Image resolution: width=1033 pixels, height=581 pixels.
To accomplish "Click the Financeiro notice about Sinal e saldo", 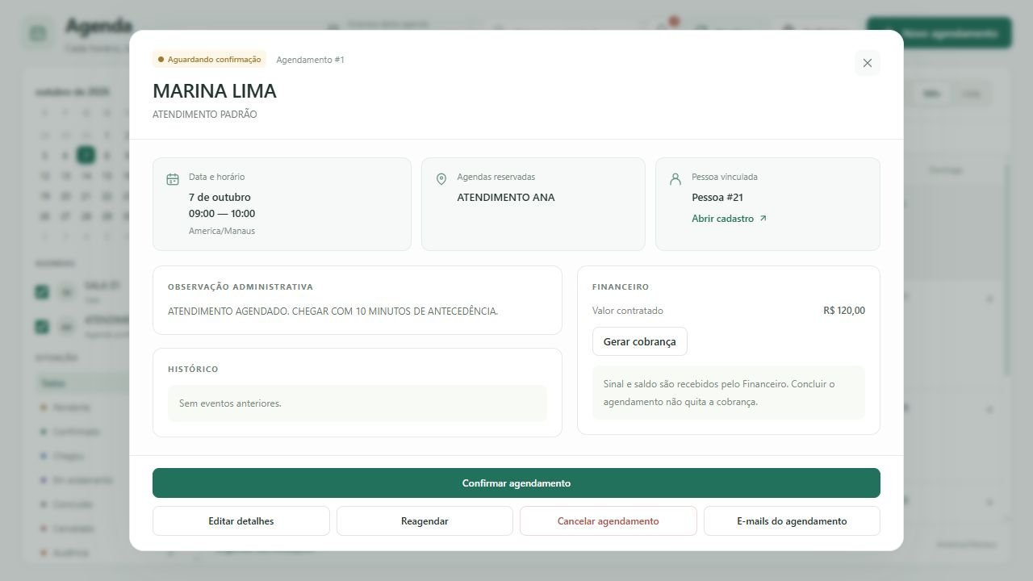I will coord(729,393).
